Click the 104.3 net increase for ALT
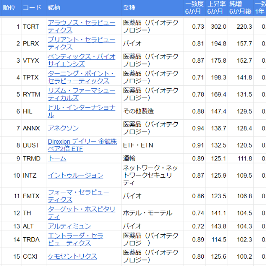This screenshot has height=266, width=266. (244, 226)
